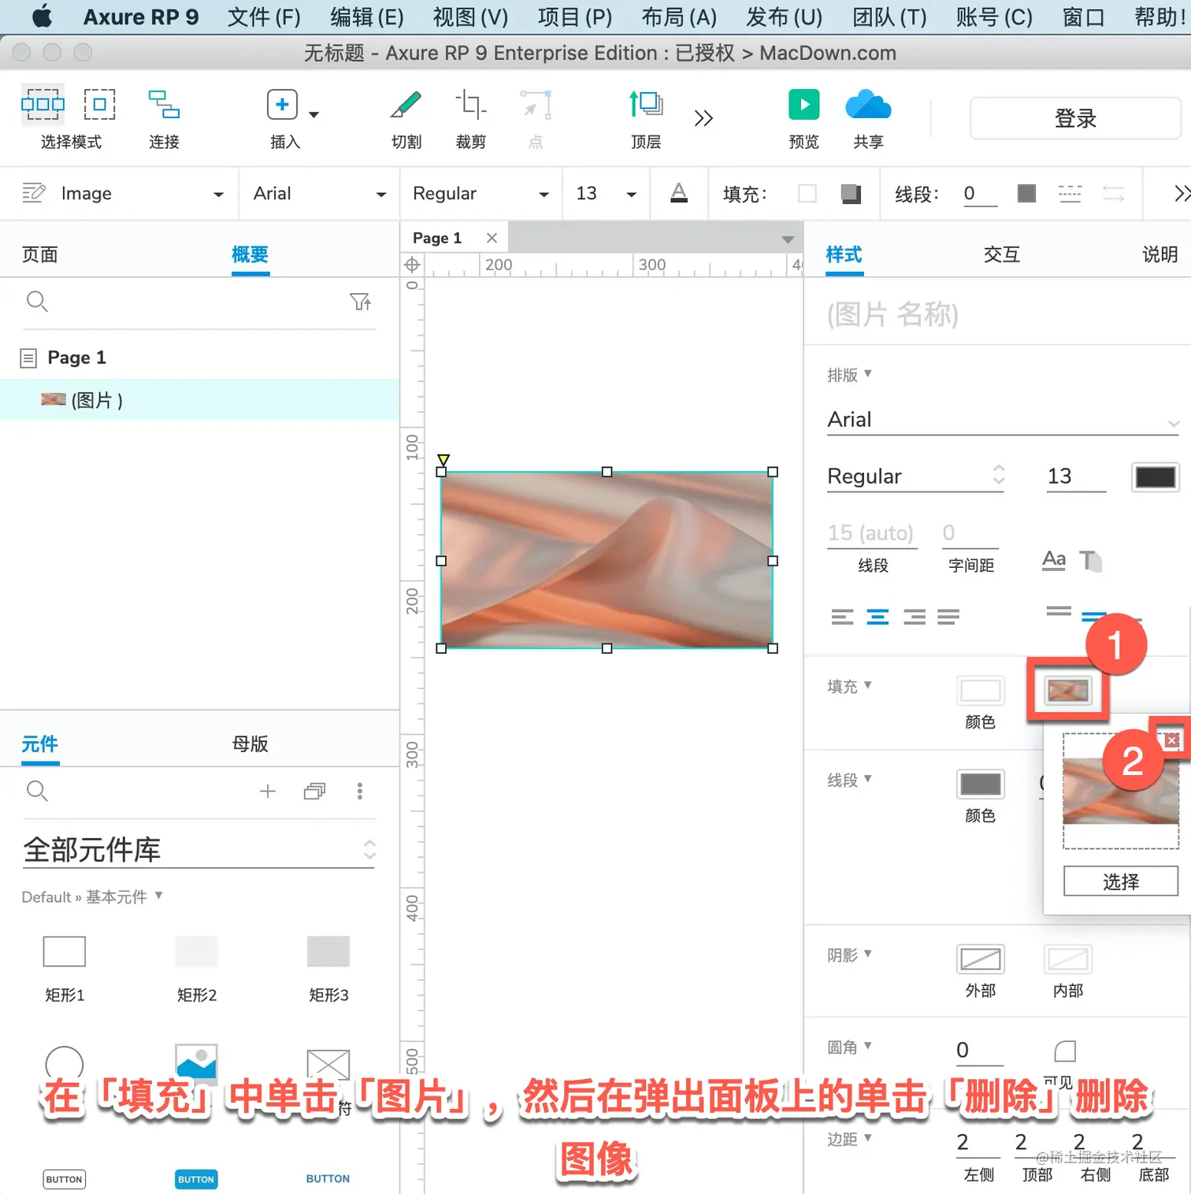
Task: Align text left
Action: [x=842, y=617]
